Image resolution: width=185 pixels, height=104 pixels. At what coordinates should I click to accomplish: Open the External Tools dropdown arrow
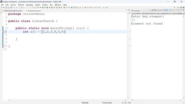click(54, 8)
